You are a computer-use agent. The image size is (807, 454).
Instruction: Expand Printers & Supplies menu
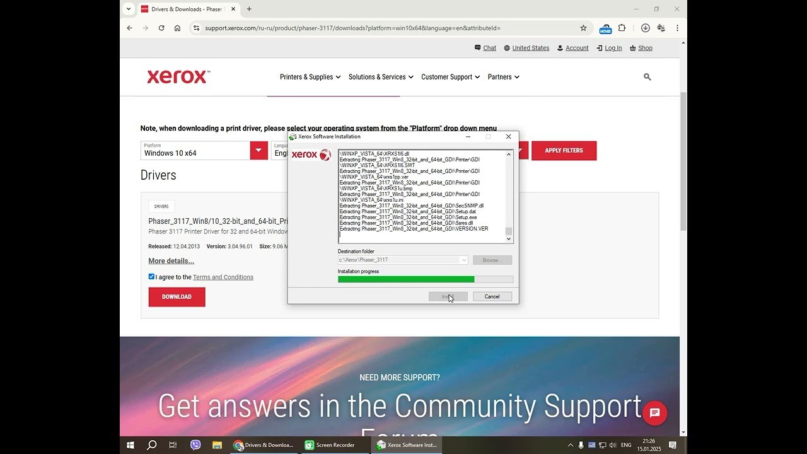(310, 77)
